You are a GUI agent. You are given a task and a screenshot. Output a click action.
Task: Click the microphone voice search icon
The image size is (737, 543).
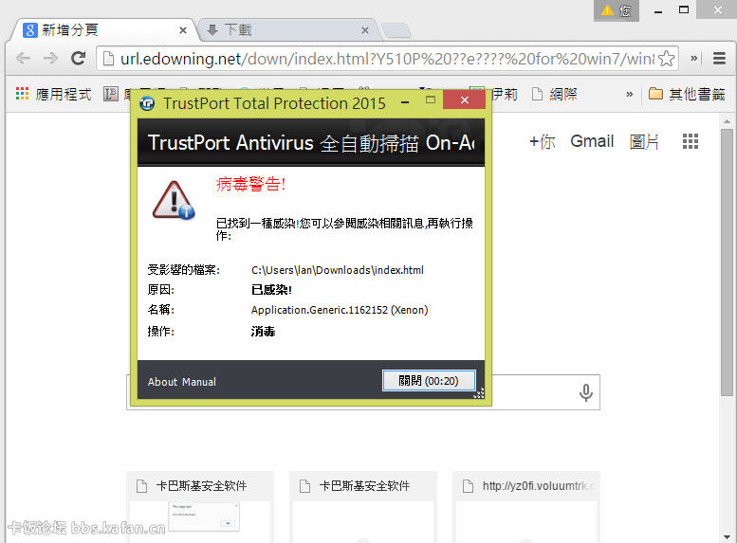click(586, 392)
